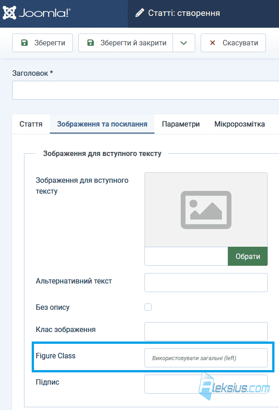Click the intro image placeholder preview
Viewport: 279px width, 410px height.
click(x=206, y=210)
